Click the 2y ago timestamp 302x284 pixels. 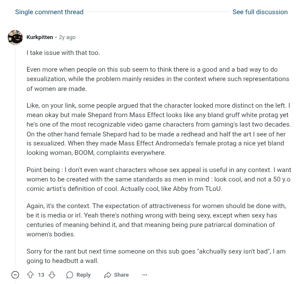67,37
